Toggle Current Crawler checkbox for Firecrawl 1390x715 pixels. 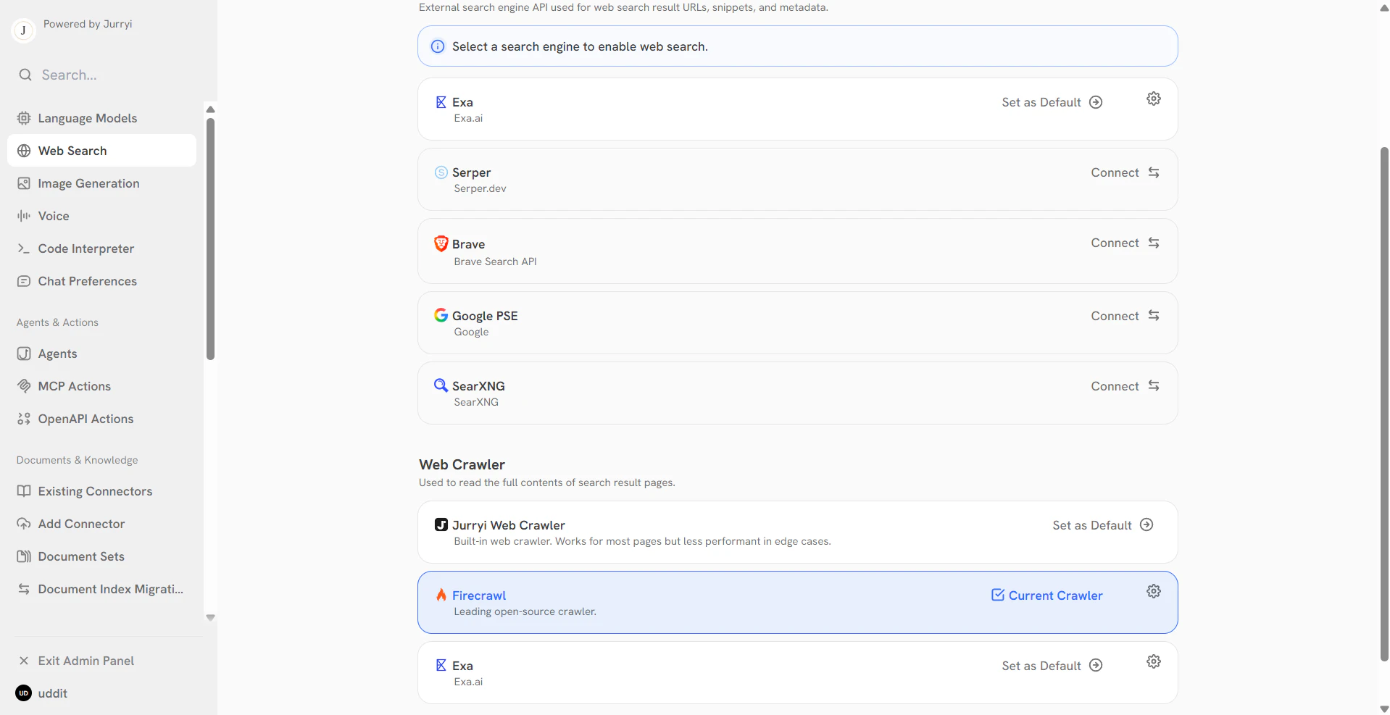click(999, 595)
